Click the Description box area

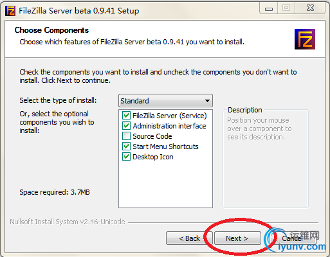[266, 159]
